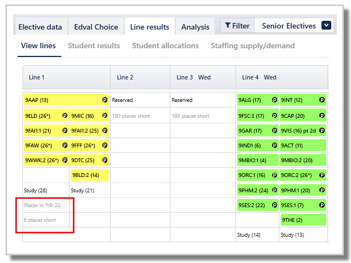The image size is (351, 263).
Task: Select the yellow 9BLD:2 (14) class block
Action: point(90,175)
